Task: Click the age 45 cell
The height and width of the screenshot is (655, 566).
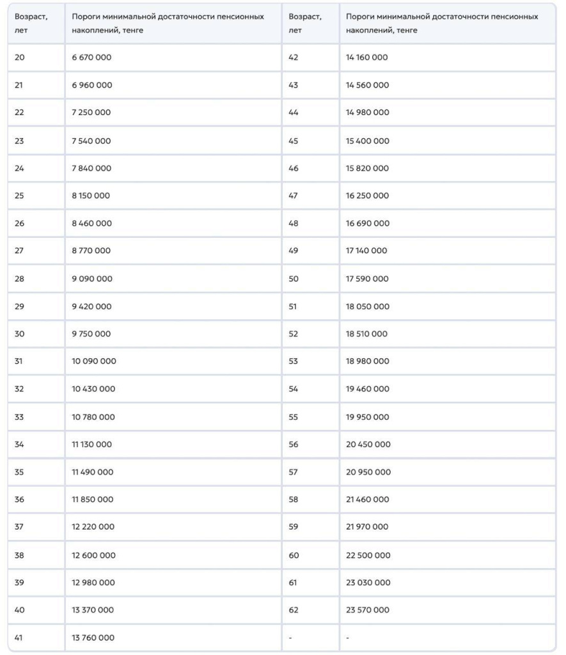Action: [311, 141]
